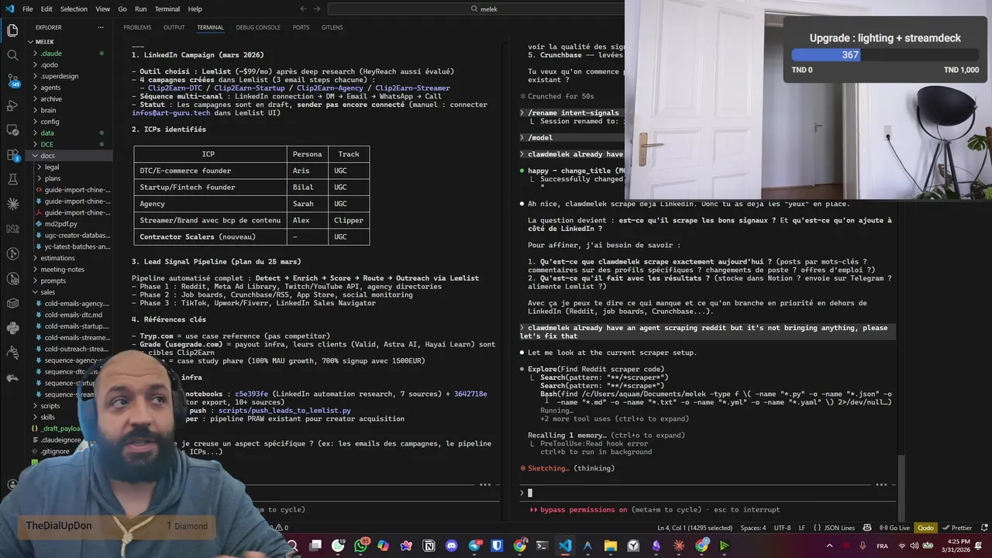The image size is (992, 558).
Task: Click the UTF-8 encoding indicator
Action: [781, 528]
